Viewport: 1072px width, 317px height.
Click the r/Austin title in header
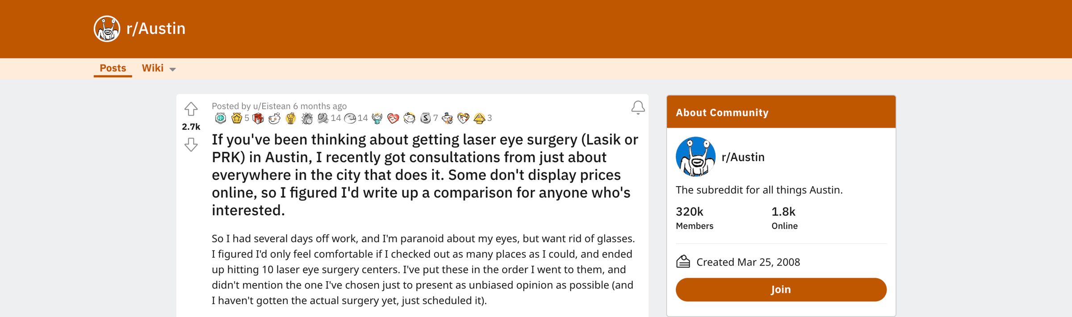[x=156, y=29]
